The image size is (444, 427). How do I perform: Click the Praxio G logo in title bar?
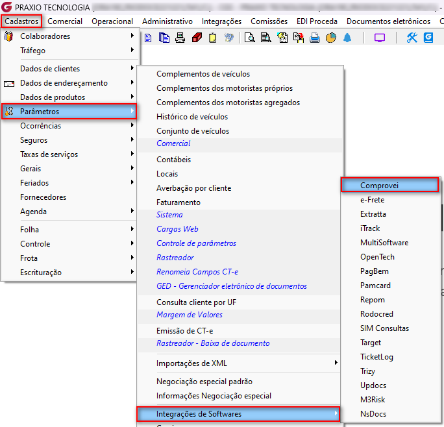pos(6,7)
